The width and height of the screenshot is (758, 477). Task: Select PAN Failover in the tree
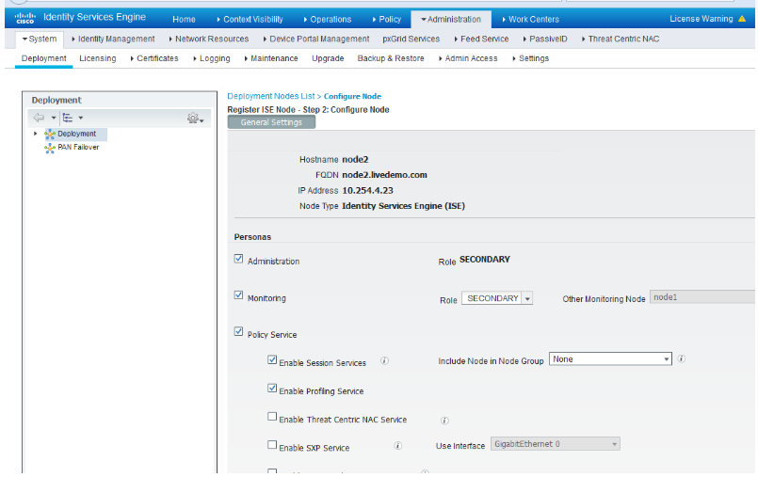pyautogui.click(x=78, y=148)
